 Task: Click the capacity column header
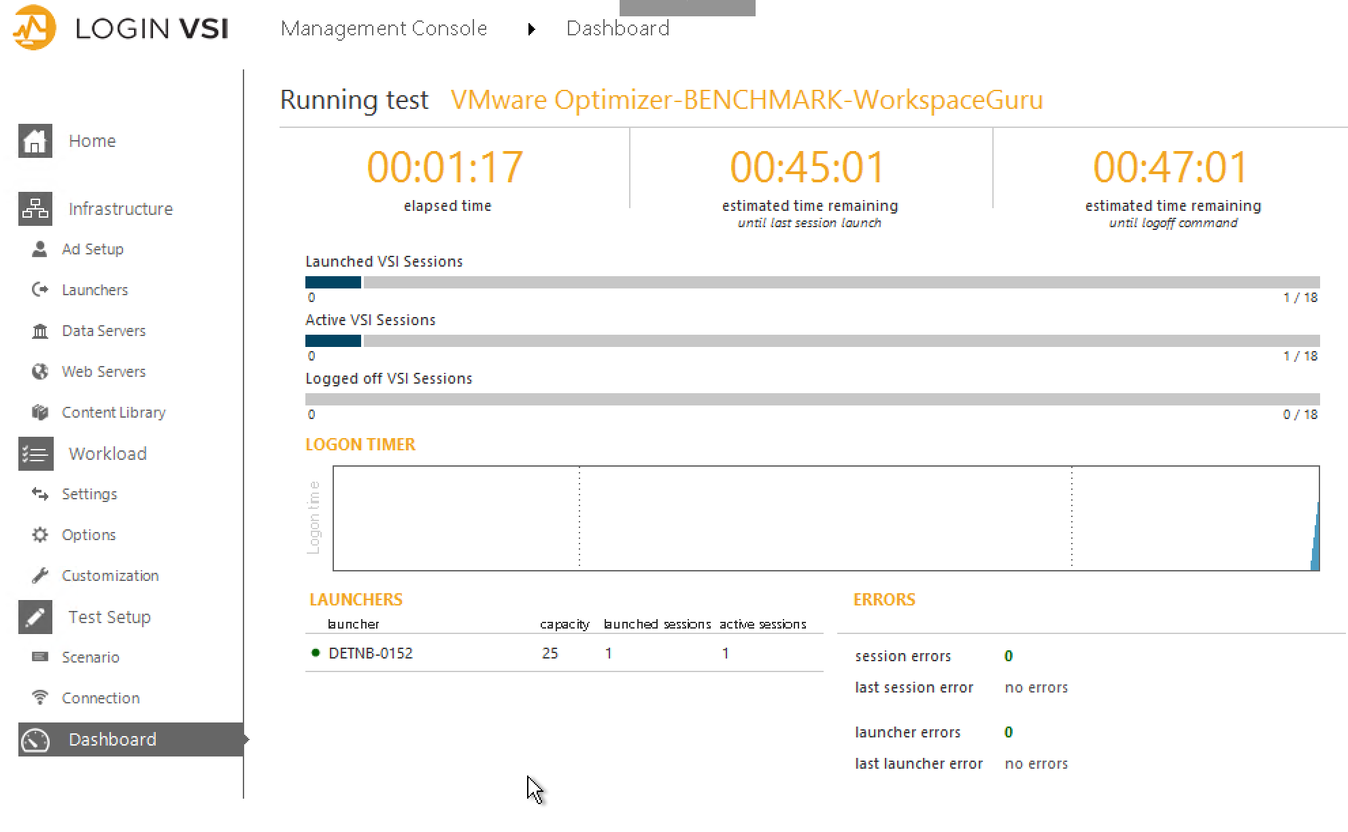pos(565,625)
